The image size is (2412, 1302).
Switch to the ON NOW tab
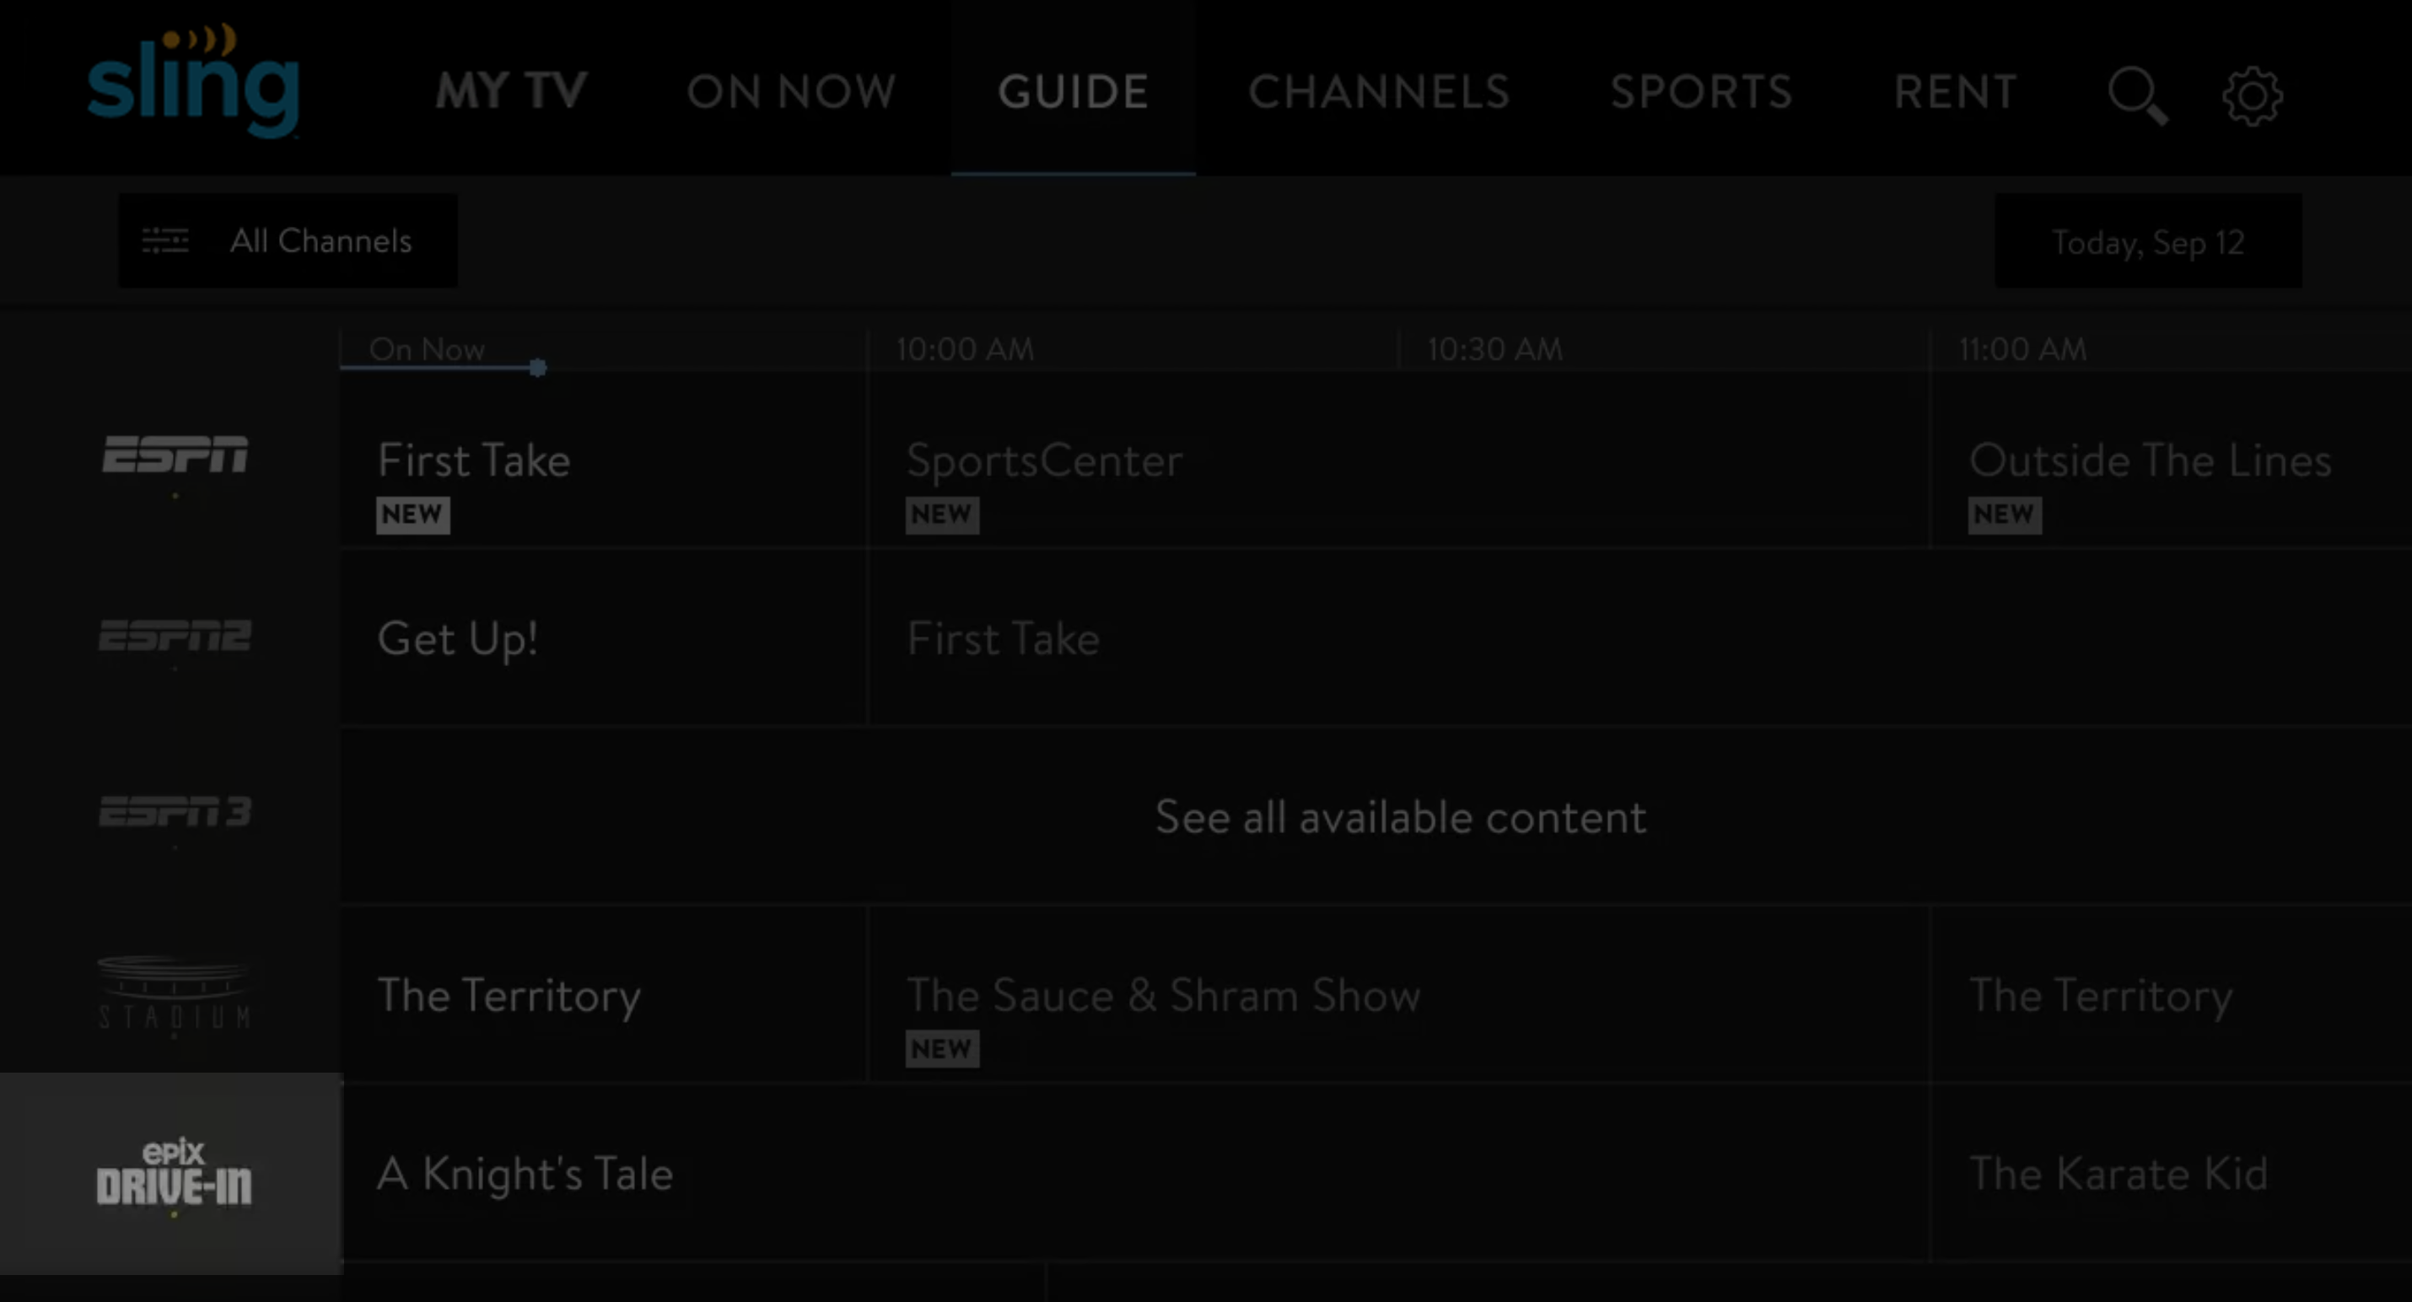791,92
